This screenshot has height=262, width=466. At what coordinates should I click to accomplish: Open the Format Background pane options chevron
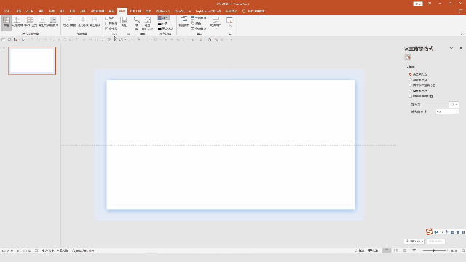pyautogui.click(x=451, y=48)
